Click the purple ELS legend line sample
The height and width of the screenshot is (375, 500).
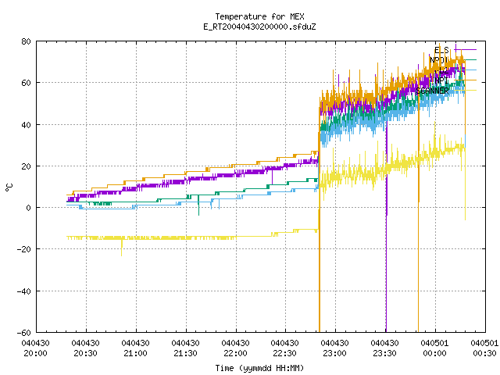click(x=466, y=50)
